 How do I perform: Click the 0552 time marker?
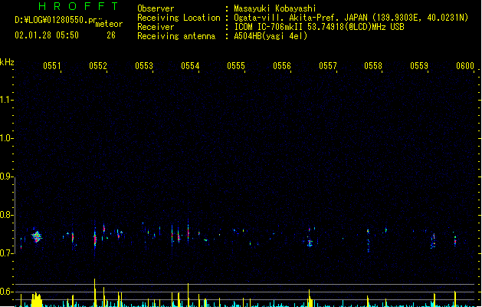tap(98, 66)
